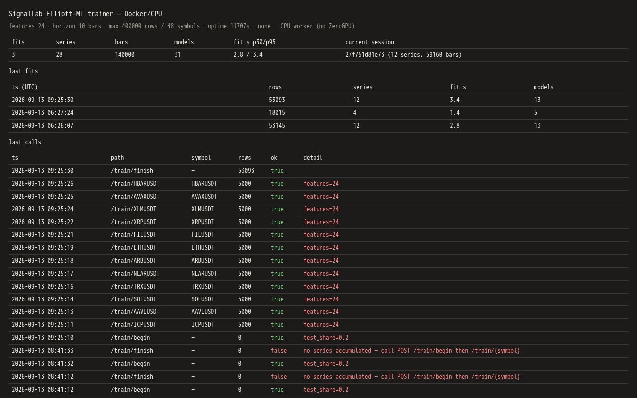Click the rows value 5000 in AAVEUSDT row
This screenshot has width=637, height=398.
tap(245, 312)
